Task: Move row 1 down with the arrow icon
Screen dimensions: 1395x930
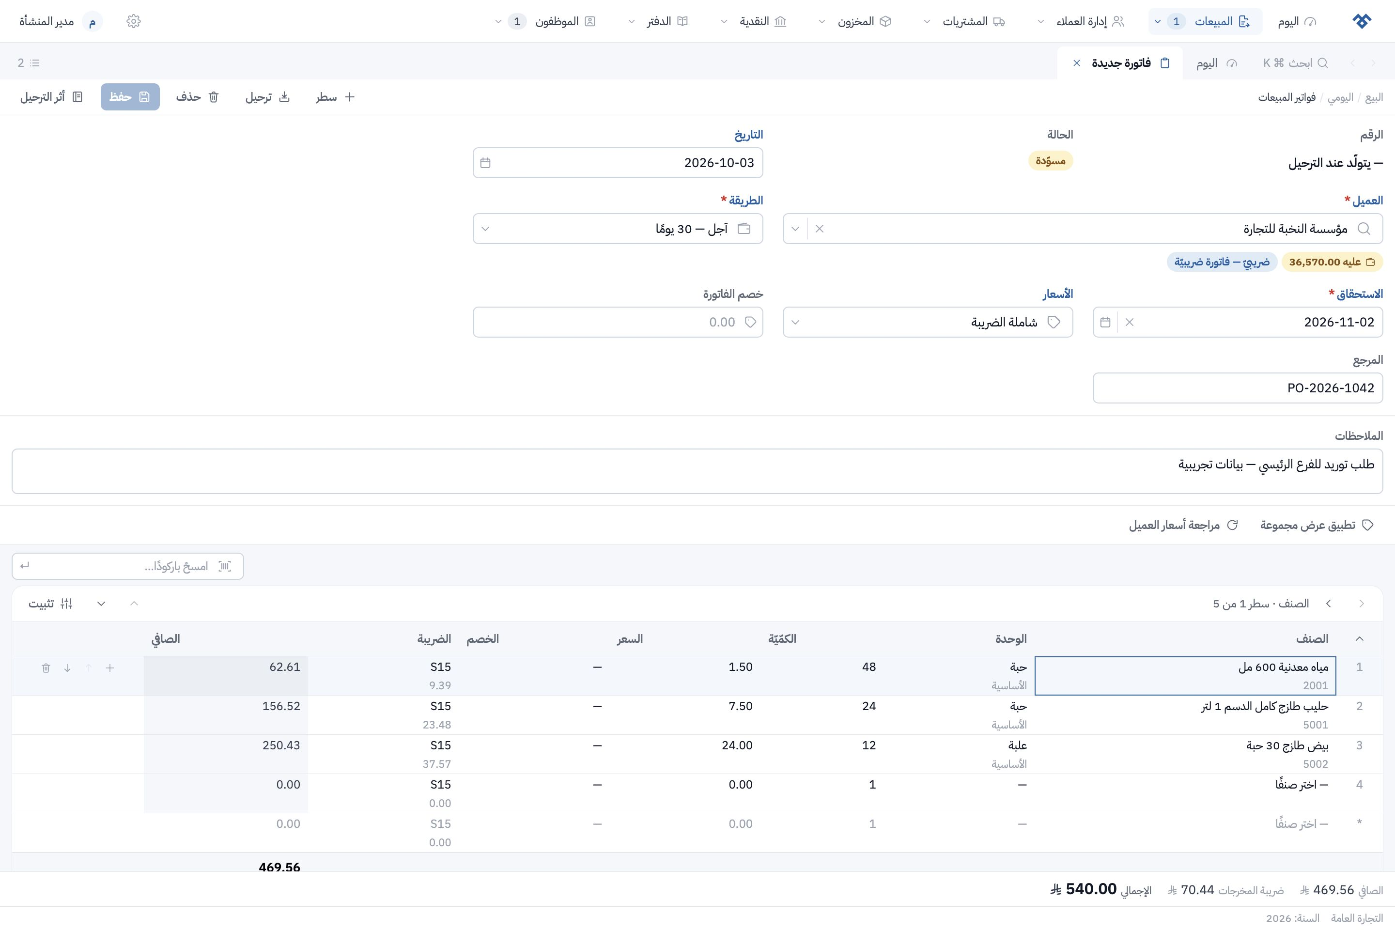Action: tap(67, 668)
